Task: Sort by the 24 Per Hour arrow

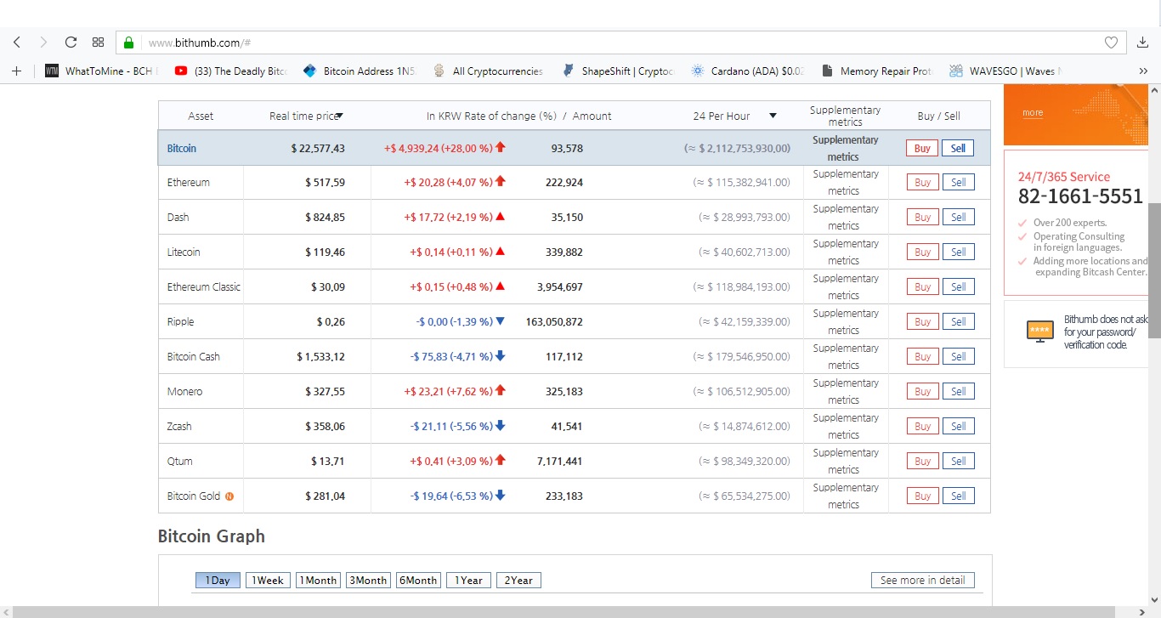Action: coord(773,116)
